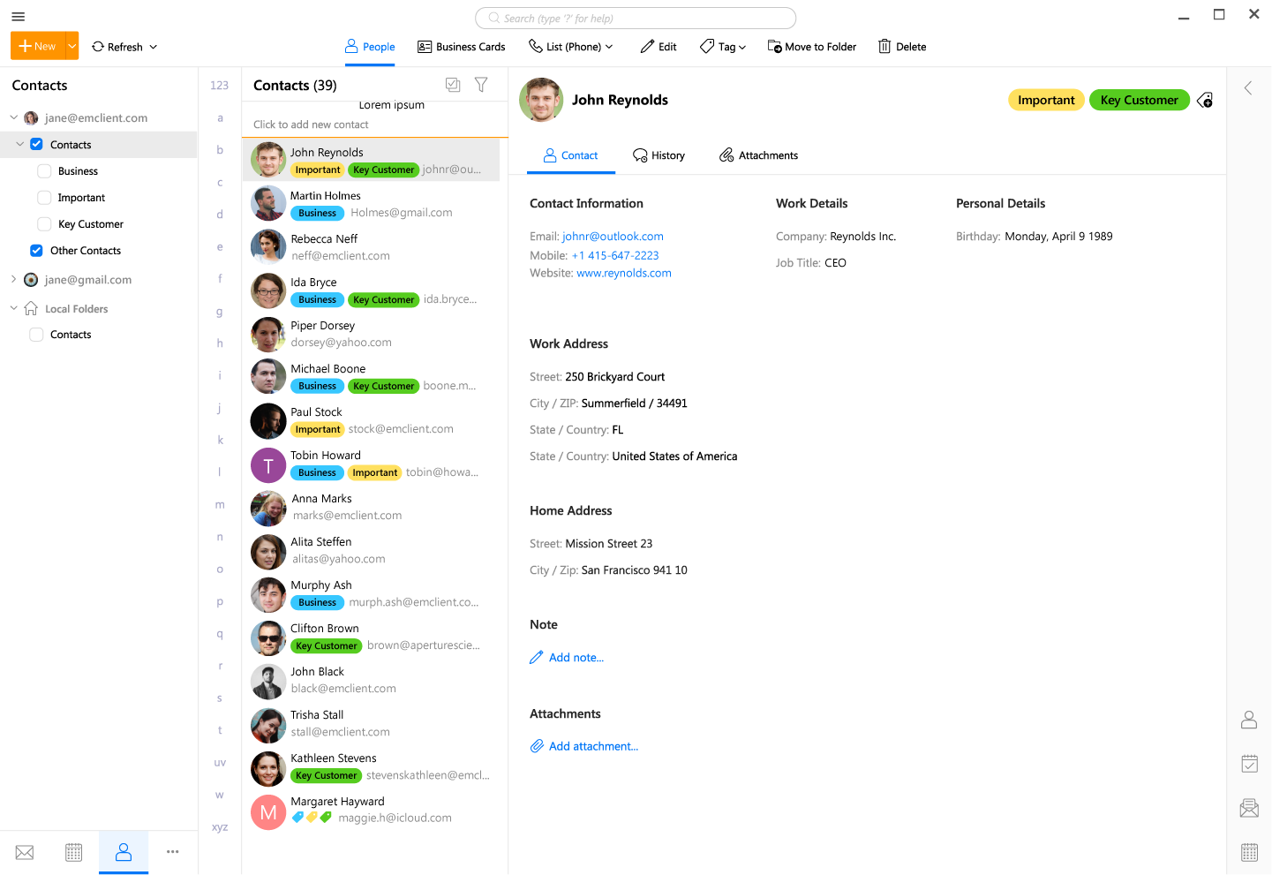Screen dimensions: 1272x875
Task: Expand the jane@gmail.com account tree
Action: [13, 280]
